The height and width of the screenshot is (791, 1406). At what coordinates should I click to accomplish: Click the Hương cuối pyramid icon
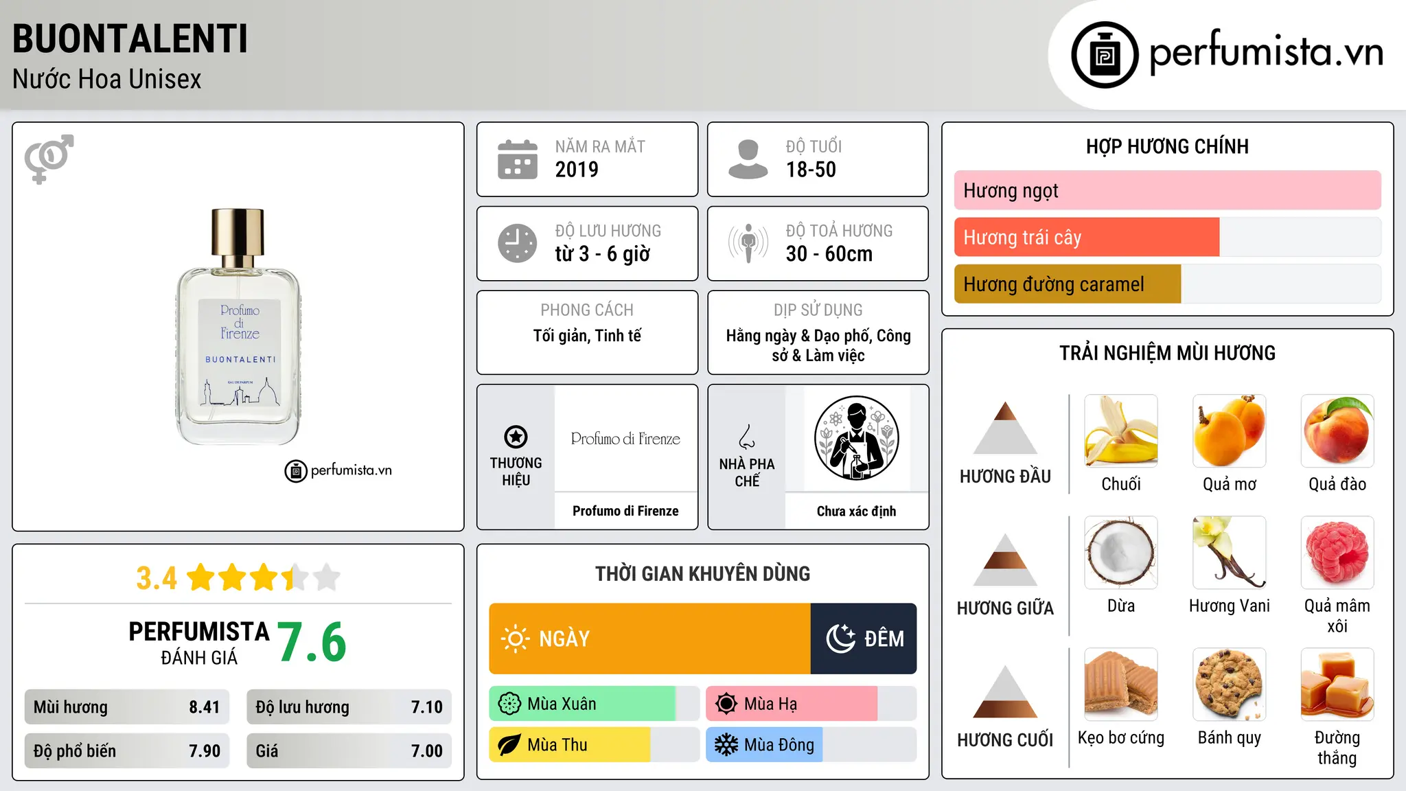click(1005, 691)
